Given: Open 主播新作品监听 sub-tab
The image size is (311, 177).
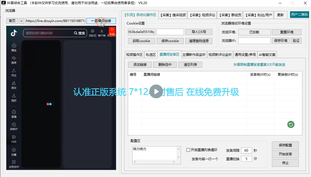Looking at the screenshot, I should pos(194,55).
